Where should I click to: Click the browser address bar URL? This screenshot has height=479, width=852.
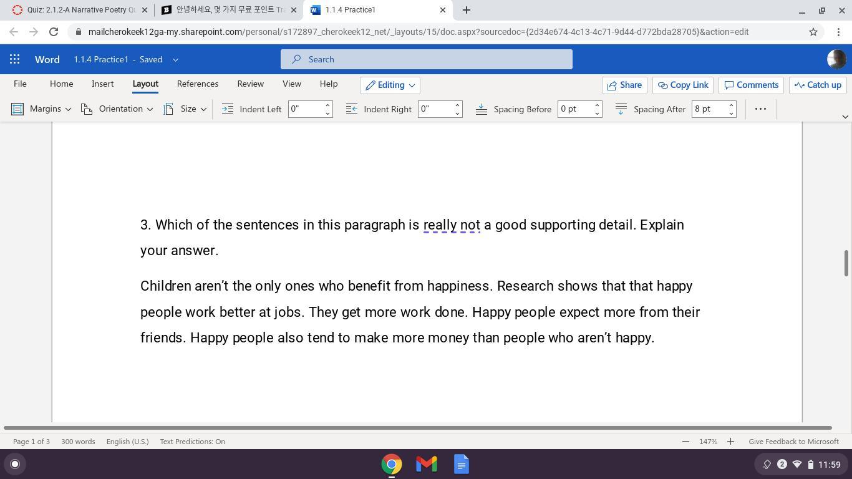(x=419, y=32)
